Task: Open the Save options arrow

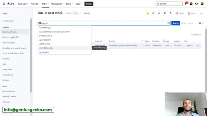Action: (x=81, y=13)
